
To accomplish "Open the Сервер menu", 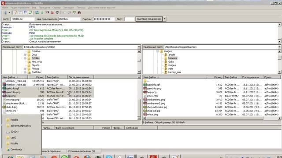I will coord(56,7).
